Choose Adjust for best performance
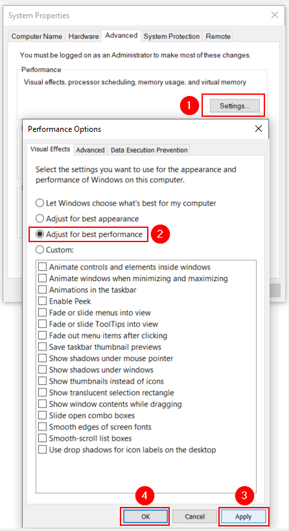The width and height of the screenshot is (289, 531). (x=89, y=234)
